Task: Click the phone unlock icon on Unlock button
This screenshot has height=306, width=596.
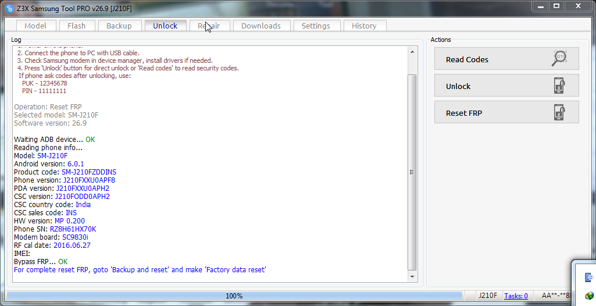Action: pos(559,86)
